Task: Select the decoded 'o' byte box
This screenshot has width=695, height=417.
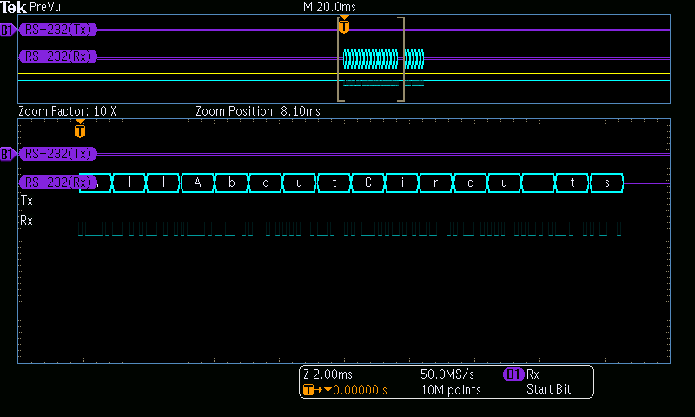Action: point(266,182)
